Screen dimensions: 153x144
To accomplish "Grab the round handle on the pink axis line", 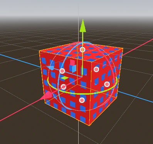I will [x=63, y=87].
